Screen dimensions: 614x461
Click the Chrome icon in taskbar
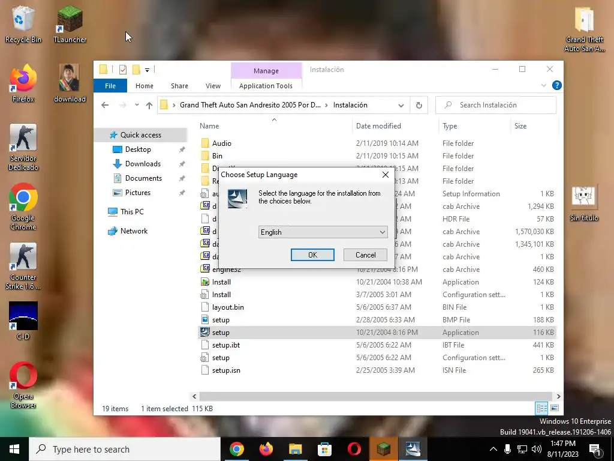click(236, 449)
